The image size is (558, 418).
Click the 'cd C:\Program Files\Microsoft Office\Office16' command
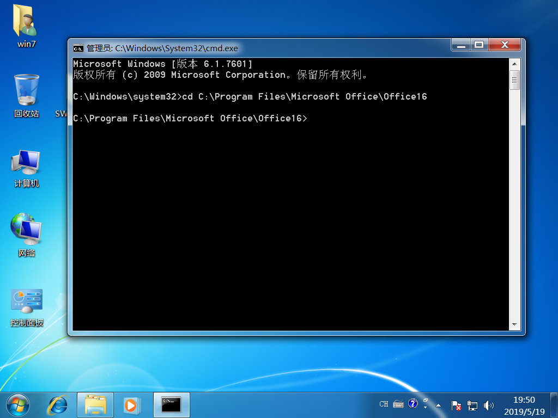point(305,97)
